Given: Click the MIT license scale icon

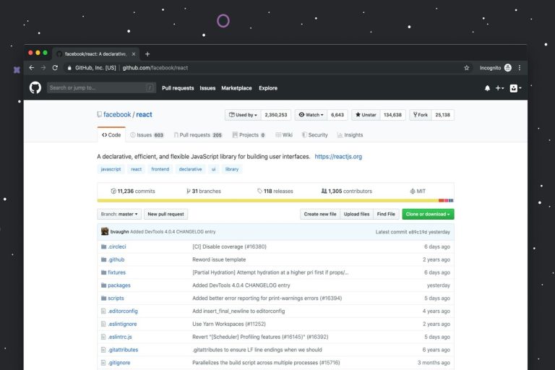Looking at the screenshot, I should click(x=413, y=192).
